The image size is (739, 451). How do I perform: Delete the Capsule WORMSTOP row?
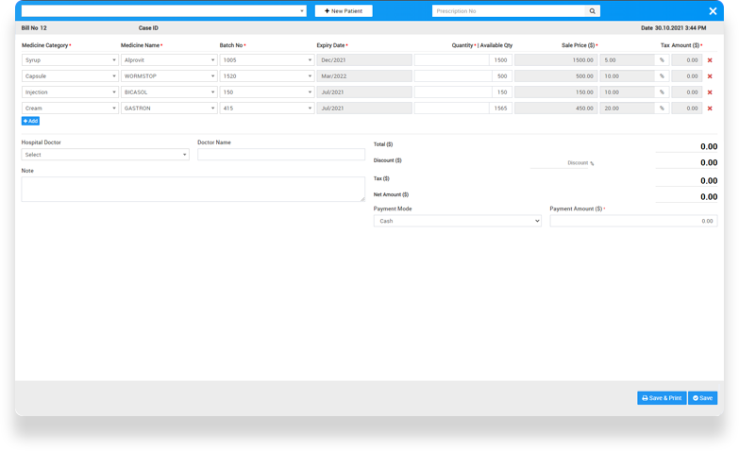tap(710, 75)
